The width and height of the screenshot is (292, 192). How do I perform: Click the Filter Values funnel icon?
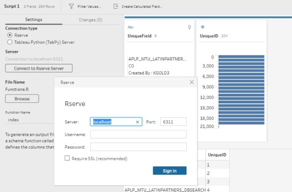tap(71, 7)
